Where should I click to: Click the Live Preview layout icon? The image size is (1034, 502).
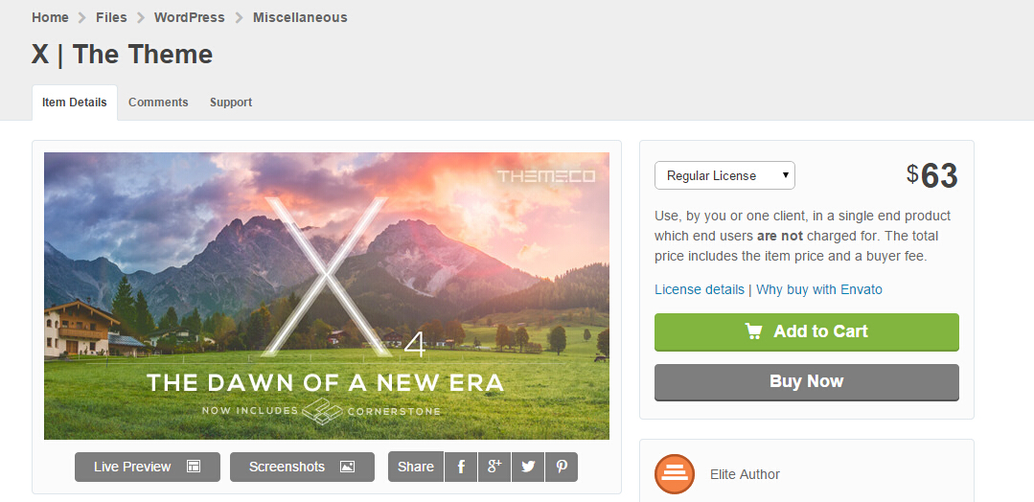pyautogui.click(x=194, y=467)
